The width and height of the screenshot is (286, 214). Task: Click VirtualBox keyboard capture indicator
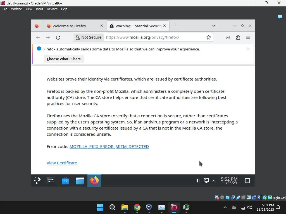270,198
